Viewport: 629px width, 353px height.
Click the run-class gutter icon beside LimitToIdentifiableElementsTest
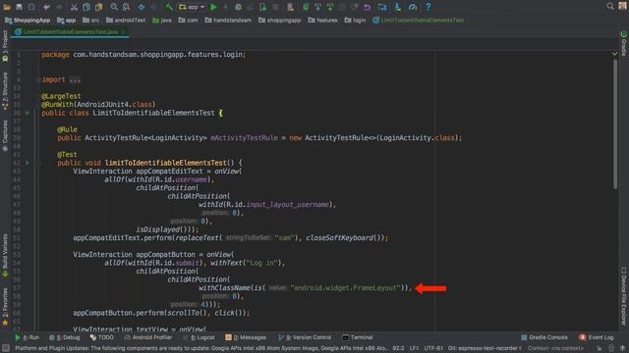coord(28,113)
